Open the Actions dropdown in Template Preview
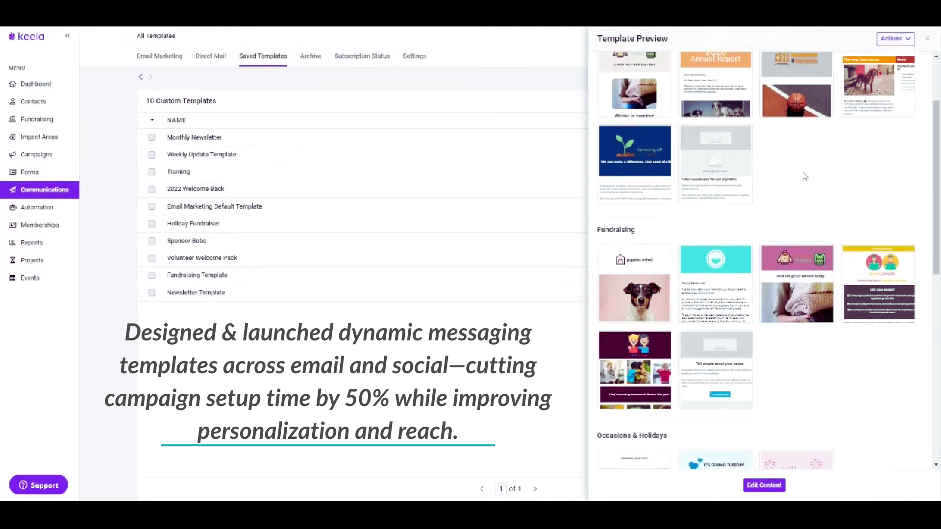 coord(895,38)
